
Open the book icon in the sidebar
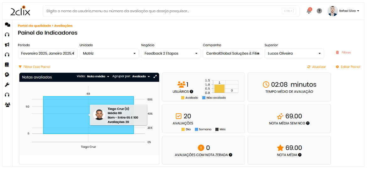(x=7, y=65)
